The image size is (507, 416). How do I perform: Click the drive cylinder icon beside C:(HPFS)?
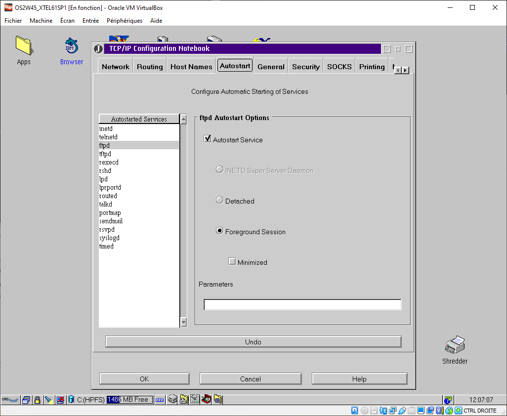[x=71, y=400]
